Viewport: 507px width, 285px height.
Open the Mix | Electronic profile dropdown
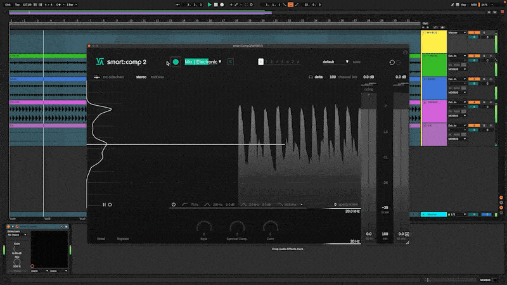(x=203, y=61)
